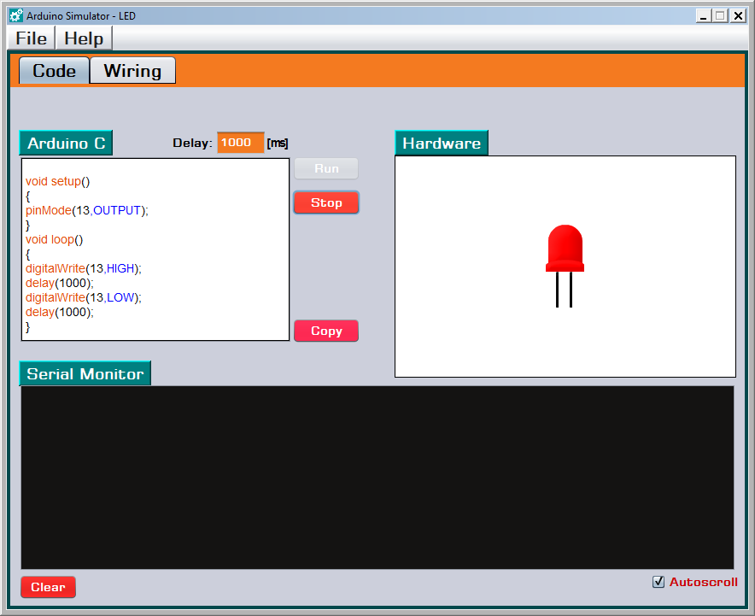The height and width of the screenshot is (616, 755).
Task: Click the 'digitalWrite(13,LOW);' code line
Action: pyautogui.click(x=84, y=297)
